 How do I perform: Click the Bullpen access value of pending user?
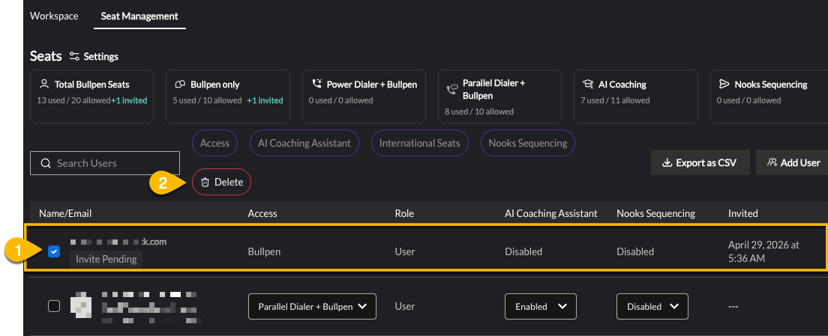pyautogui.click(x=264, y=251)
